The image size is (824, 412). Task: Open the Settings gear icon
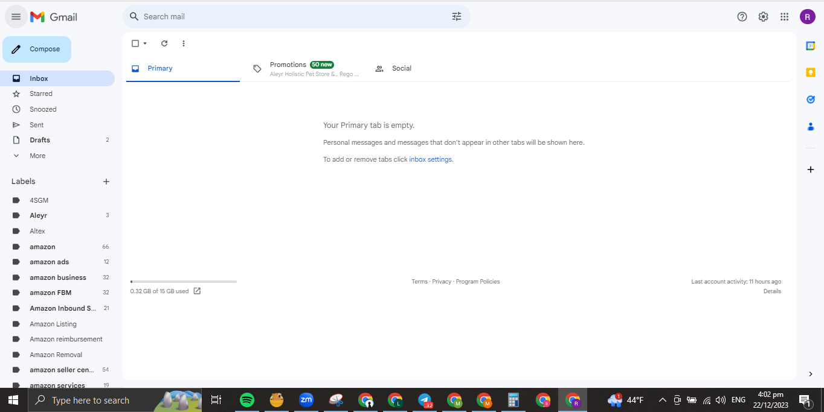coord(764,17)
